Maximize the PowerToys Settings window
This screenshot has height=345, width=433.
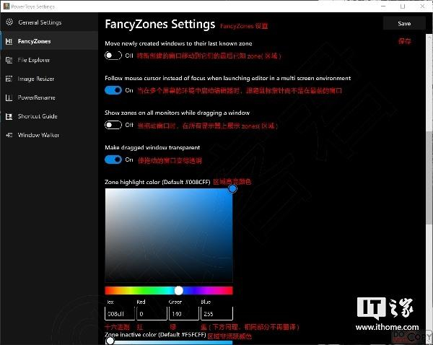403,6
